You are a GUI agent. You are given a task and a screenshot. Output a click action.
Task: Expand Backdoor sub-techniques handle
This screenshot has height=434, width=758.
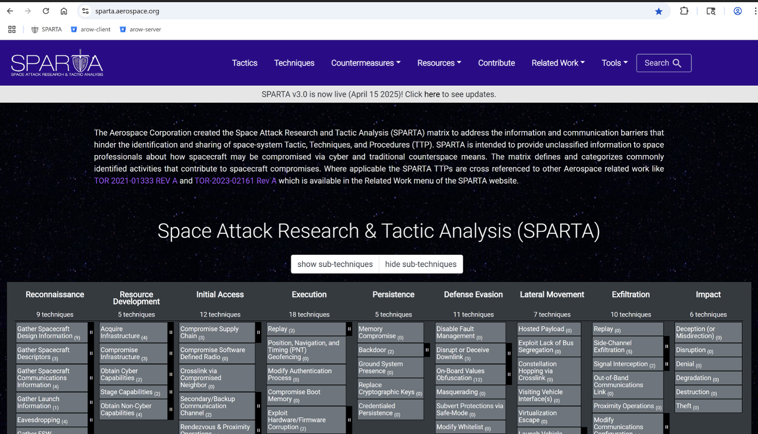pyautogui.click(x=427, y=350)
